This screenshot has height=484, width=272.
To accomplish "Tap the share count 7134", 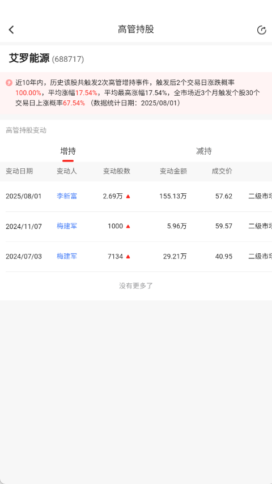I will (115, 257).
